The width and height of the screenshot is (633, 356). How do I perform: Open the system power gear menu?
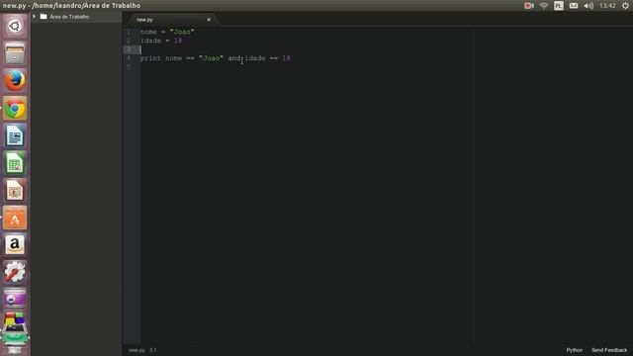(x=625, y=6)
